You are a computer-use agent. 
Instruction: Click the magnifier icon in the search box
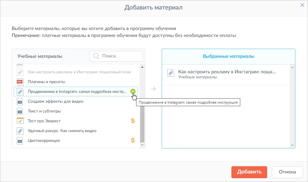pos(96,56)
